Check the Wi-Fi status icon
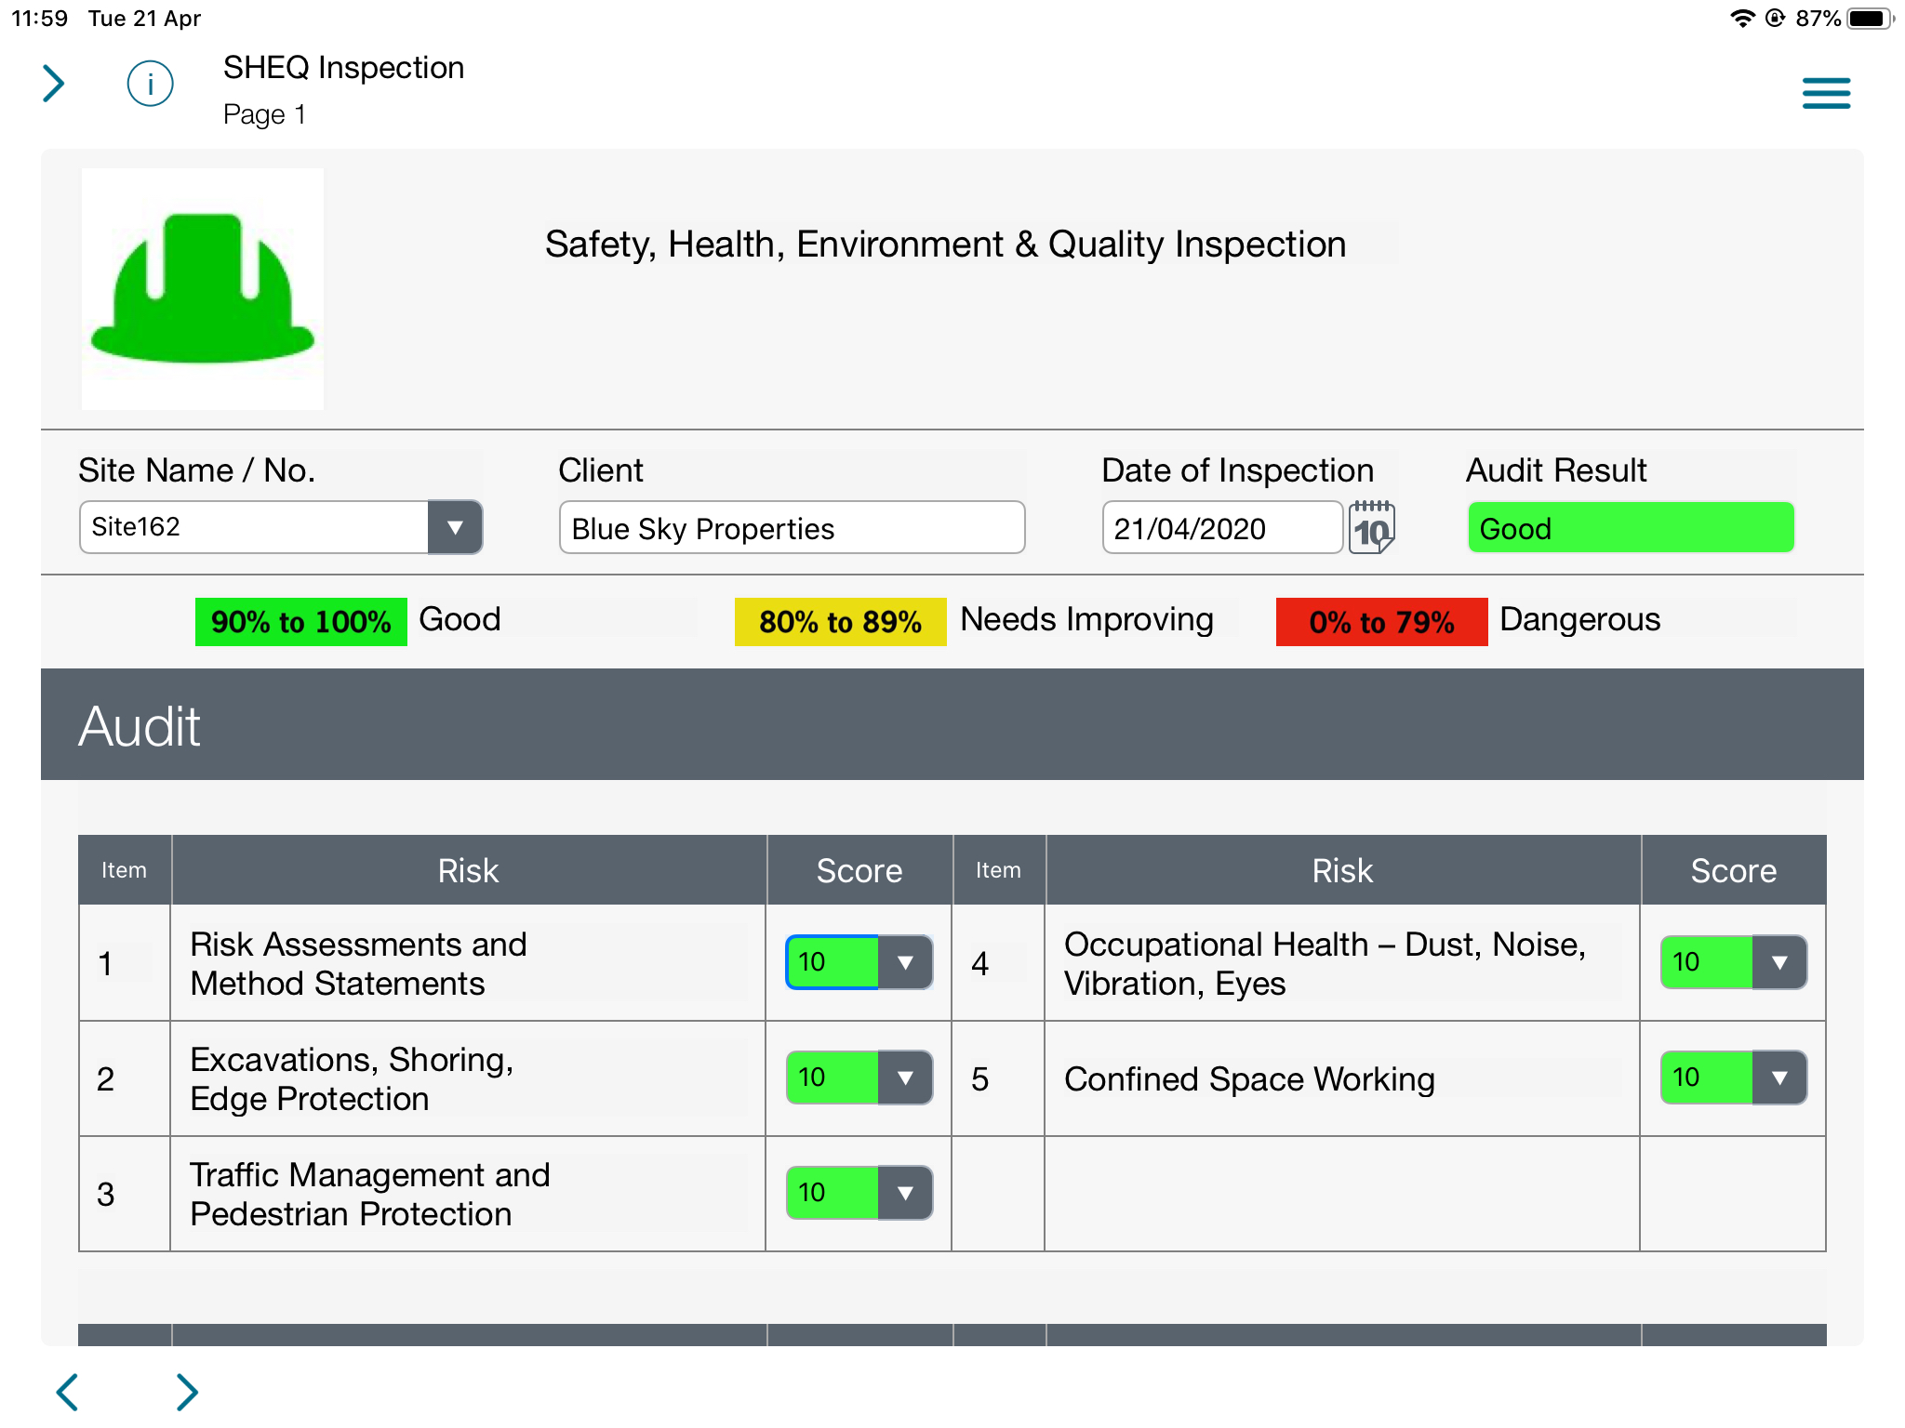 pos(1741,19)
